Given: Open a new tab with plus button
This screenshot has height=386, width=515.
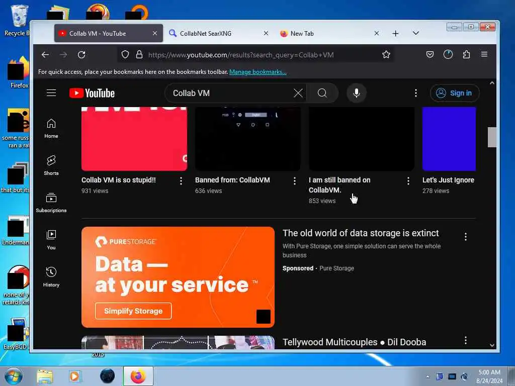Looking at the screenshot, I should point(395,34).
